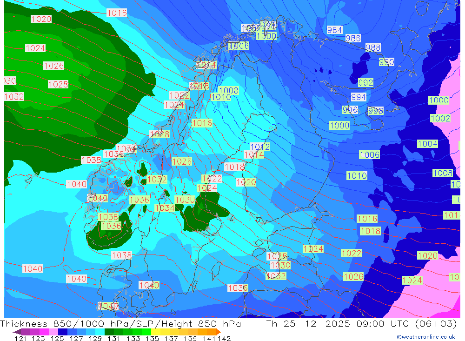Click the legend value 123
The height and width of the screenshot is (341, 465).
click(38, 338)
